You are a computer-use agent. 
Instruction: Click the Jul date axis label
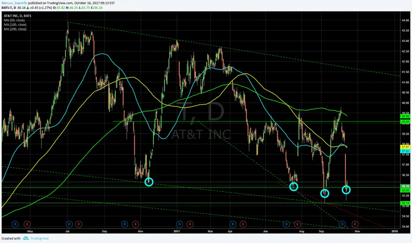(x=68, y=232)
